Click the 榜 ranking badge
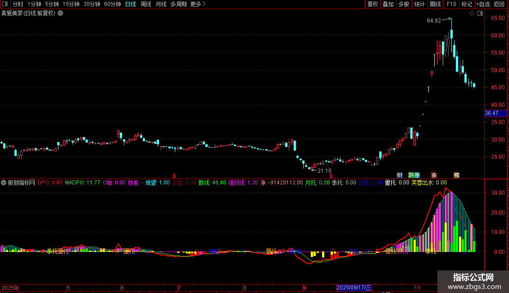Screen dimensions: 509x293 click(456, 175)
